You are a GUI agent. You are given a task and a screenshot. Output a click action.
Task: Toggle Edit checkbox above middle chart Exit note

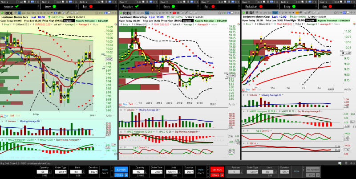218,2
